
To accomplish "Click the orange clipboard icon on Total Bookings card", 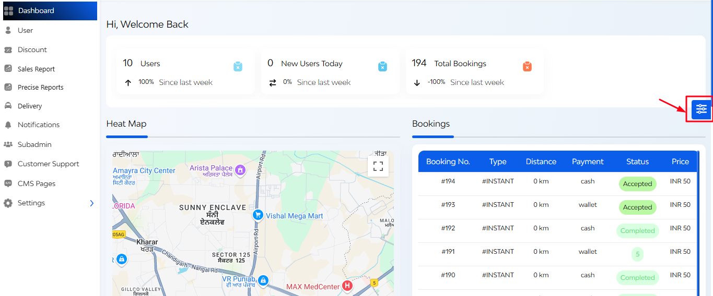I will click(527, 66).
